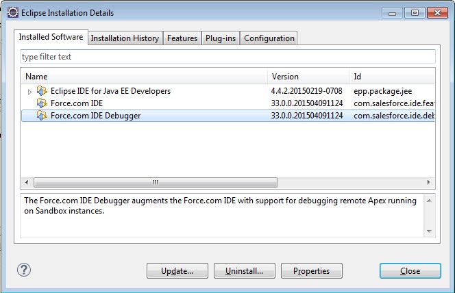Screen dimensions: 455x293
Task: Open the Installation History tab
Action: 125,38
